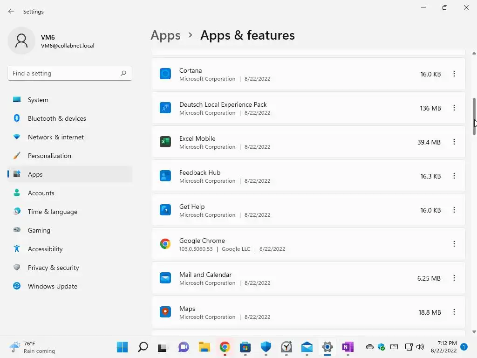Open OneNote from taskbar
The height and width of the screenshot is (358, 477).
tap(348, 347)
